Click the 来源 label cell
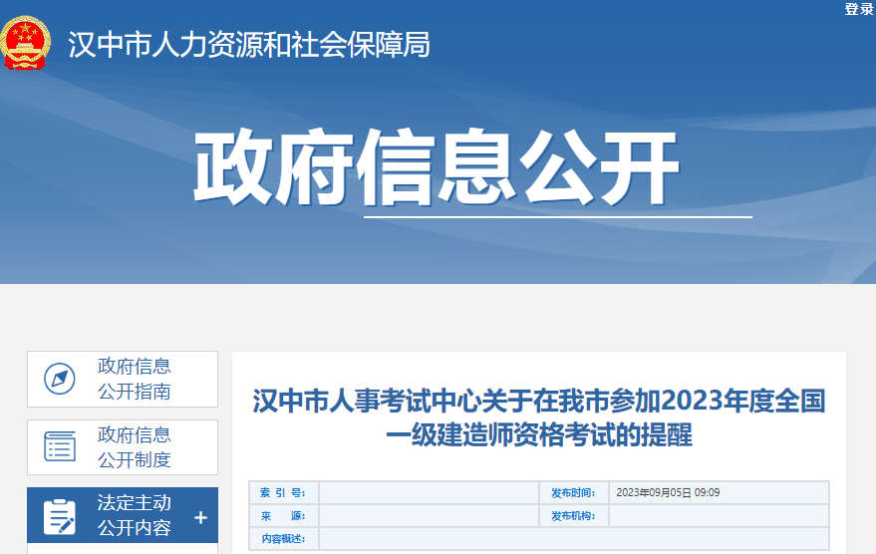The image size is (876, 554). 283,515
